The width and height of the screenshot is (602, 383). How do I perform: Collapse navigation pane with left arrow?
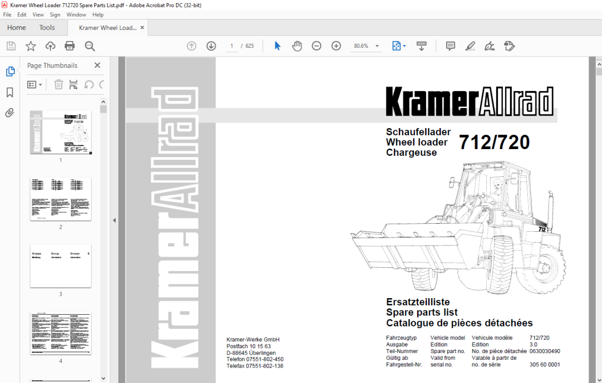coord(114,220)
